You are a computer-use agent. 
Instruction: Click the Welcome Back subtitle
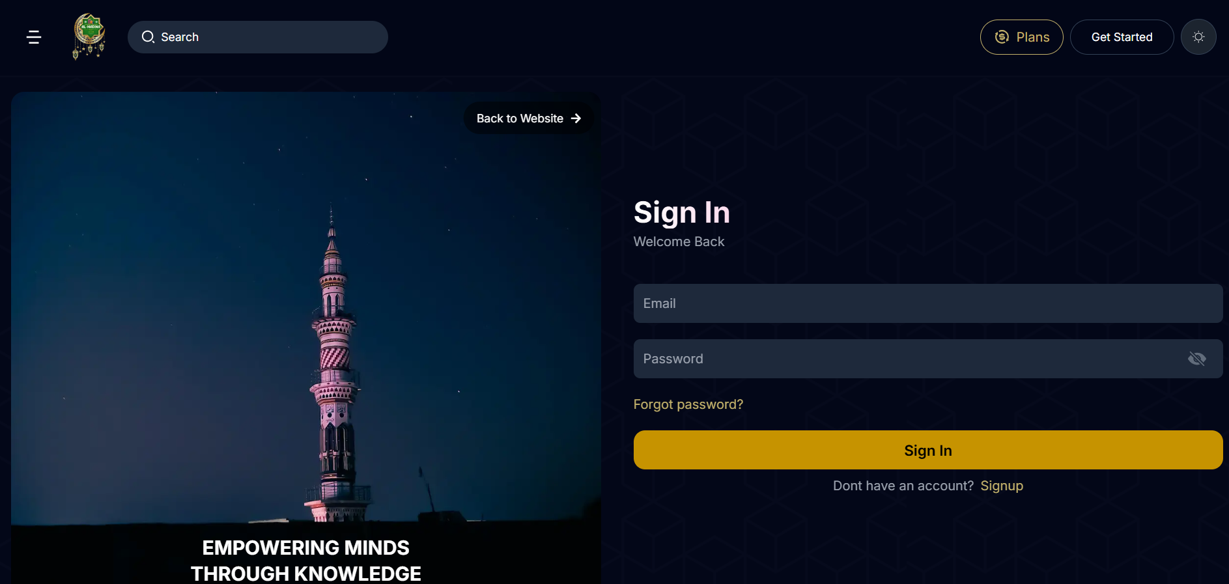679,242
